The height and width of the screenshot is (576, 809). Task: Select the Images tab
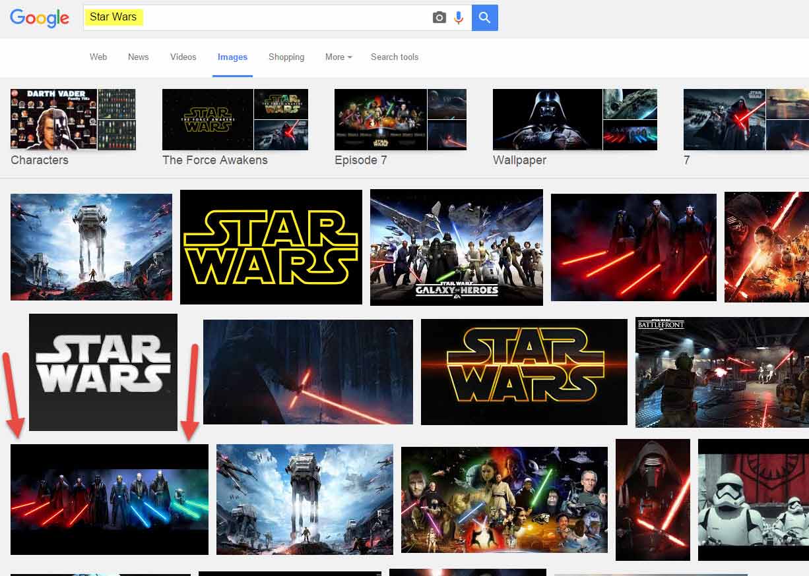tap(232, 57)
